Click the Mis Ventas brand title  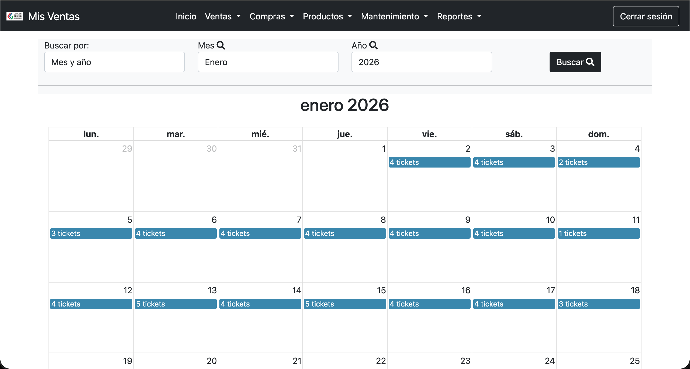54,16
